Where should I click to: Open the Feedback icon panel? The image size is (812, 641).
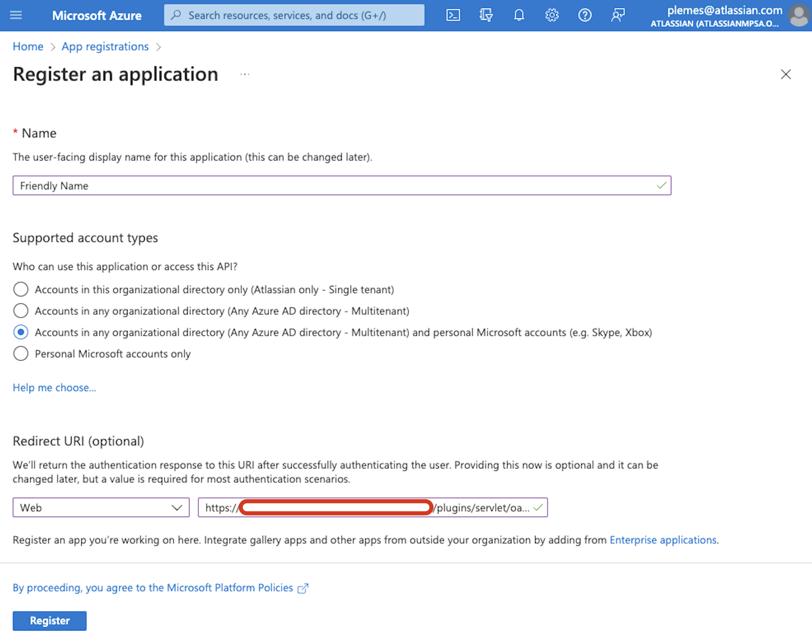618,16
